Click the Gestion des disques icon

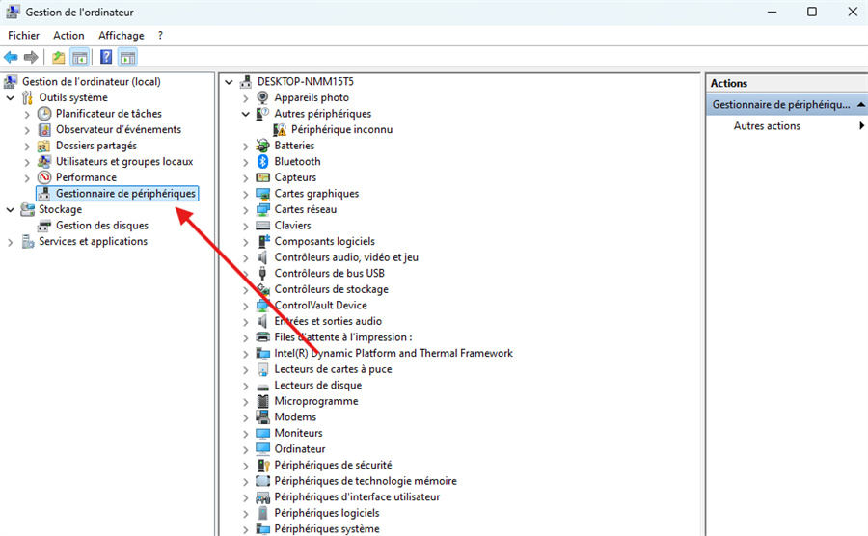(x=44, y=226)
